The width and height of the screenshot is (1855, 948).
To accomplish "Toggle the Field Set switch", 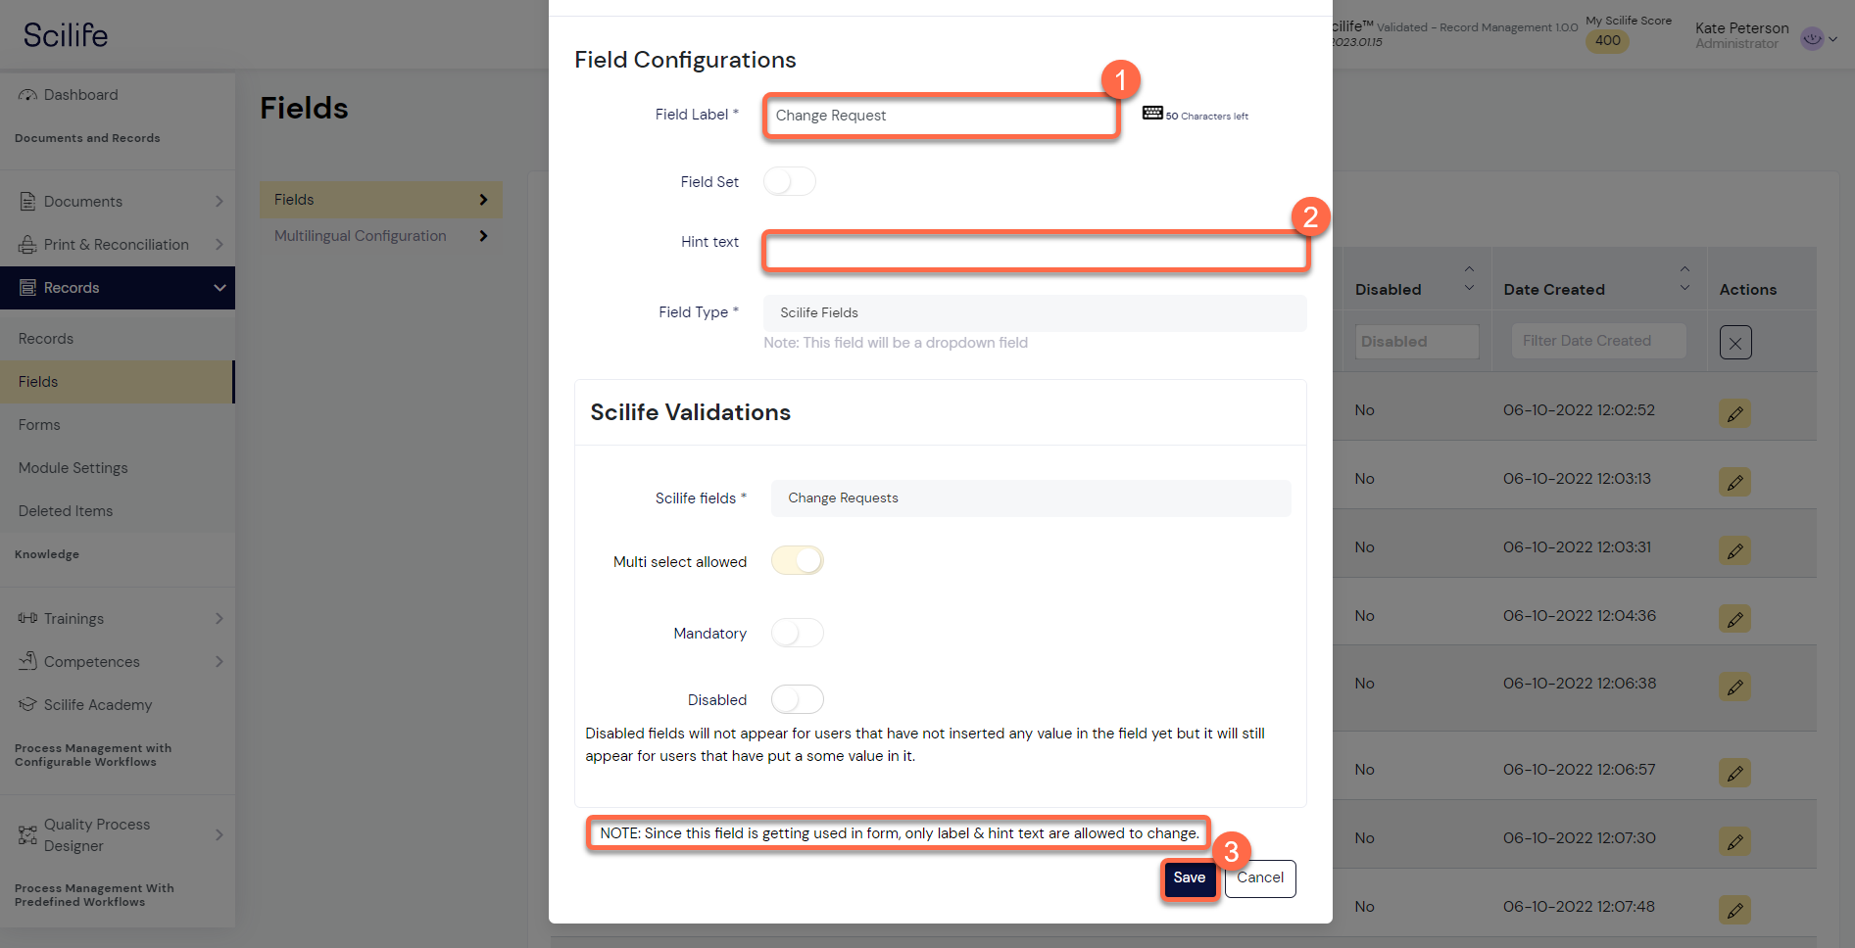I will pos(790,181).
